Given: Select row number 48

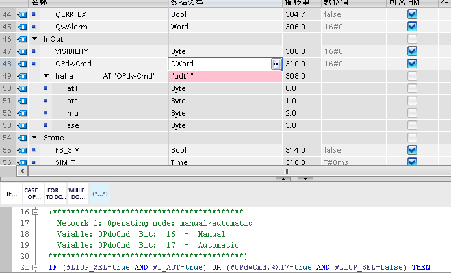Looking at the screenshot, I should click(8, 64).
